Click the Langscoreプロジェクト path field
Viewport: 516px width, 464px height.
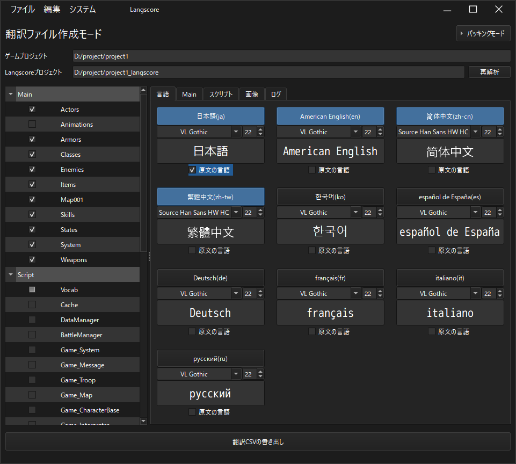tap(268, 72)
